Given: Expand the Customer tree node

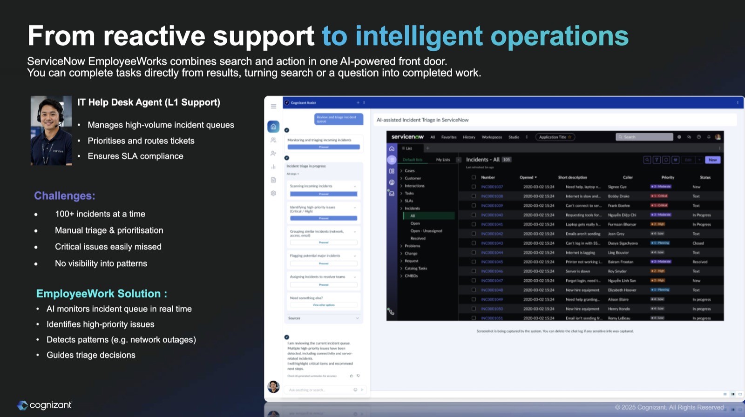Looking at the screenshot, I should point(401,178).
